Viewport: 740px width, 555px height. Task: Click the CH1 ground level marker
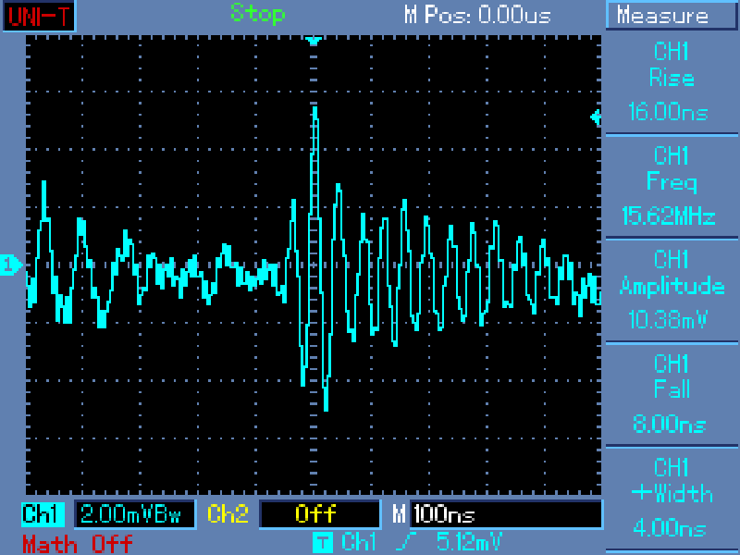[10, 265]
